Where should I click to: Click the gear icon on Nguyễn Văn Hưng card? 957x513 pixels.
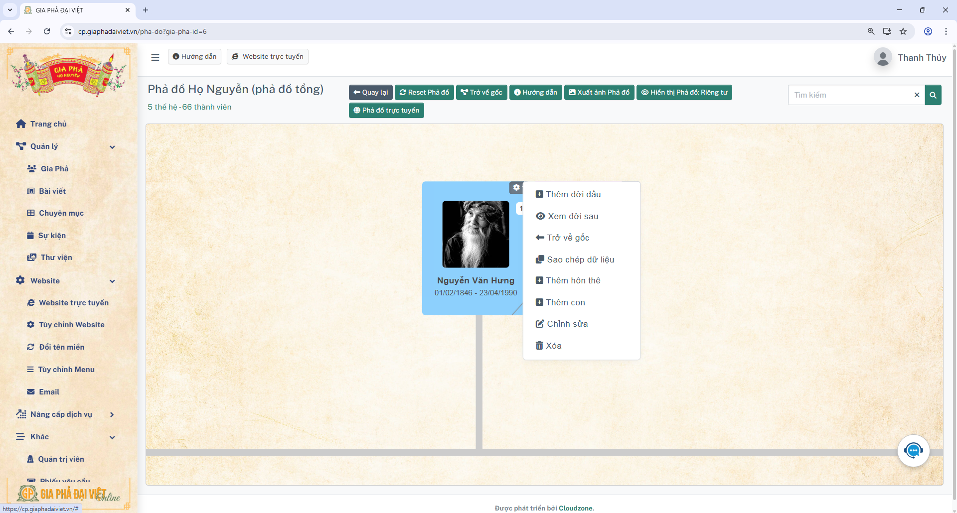[x=516, y=188]
